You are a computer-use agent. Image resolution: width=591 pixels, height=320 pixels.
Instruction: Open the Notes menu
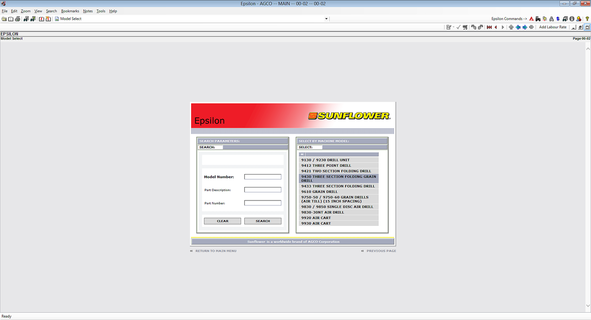pyautogui.click(x=88, y=11)
